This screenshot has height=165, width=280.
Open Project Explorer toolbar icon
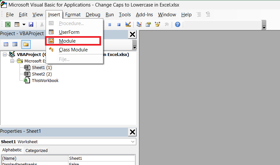139,24
